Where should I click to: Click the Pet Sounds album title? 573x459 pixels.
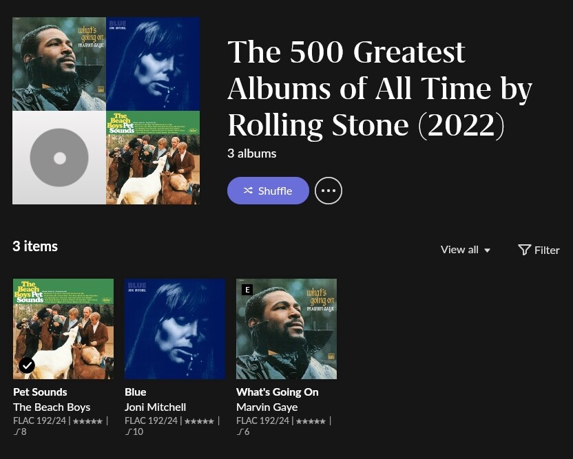[x=40, y=392]
